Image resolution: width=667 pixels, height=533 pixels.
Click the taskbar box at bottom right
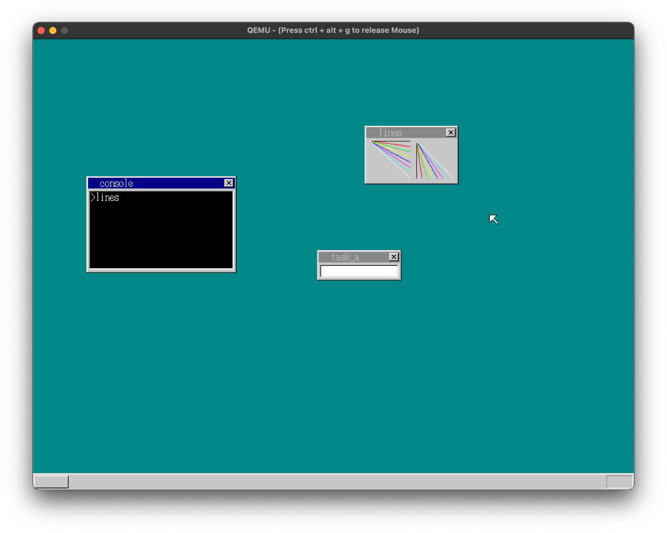(x=619, y=482)
